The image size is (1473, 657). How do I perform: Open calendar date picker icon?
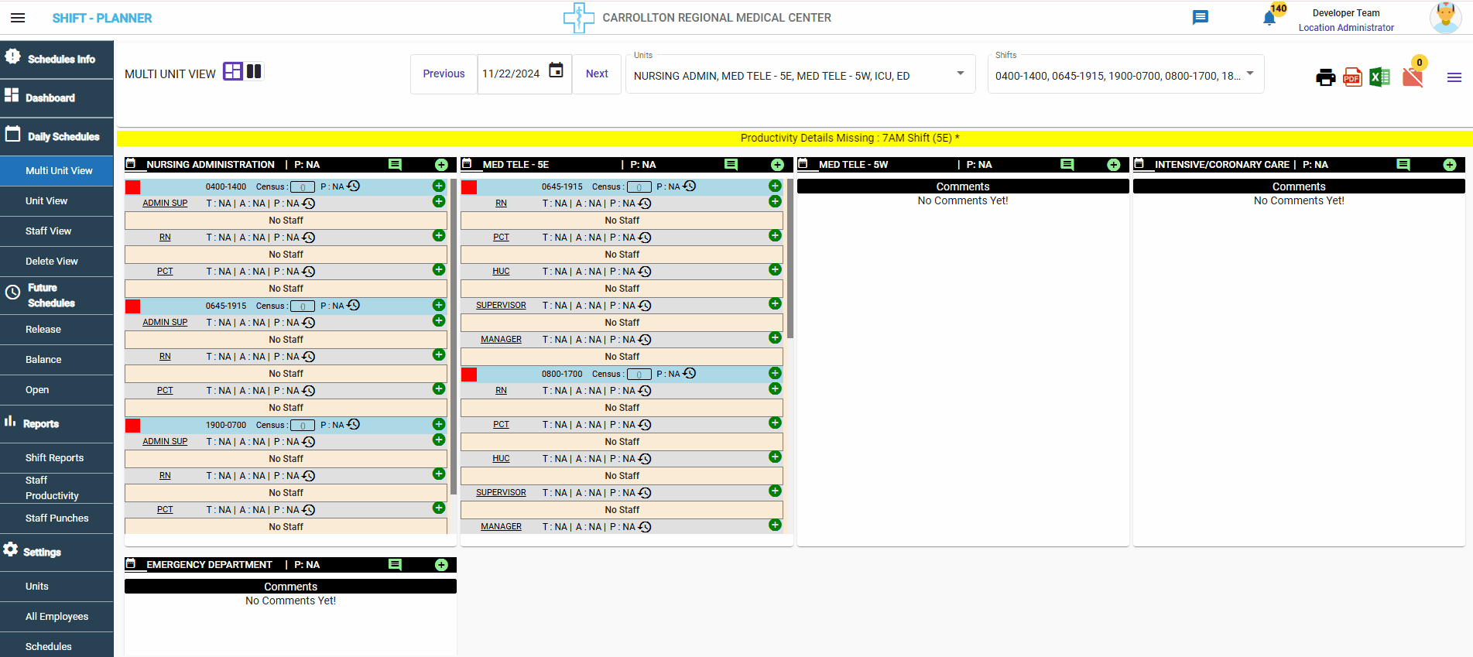click(556, 70)
